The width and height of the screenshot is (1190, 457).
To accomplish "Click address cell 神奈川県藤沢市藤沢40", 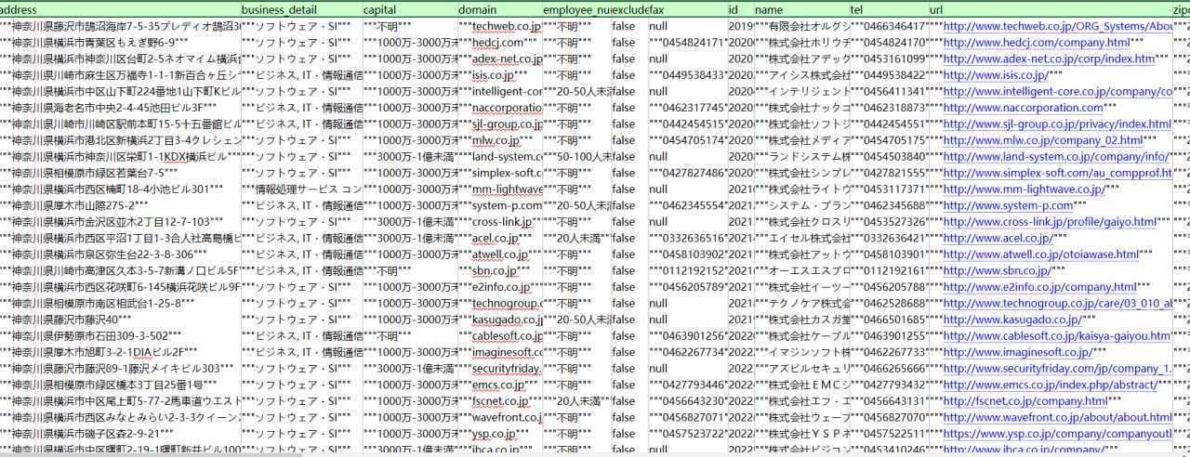I will (120, 320).
